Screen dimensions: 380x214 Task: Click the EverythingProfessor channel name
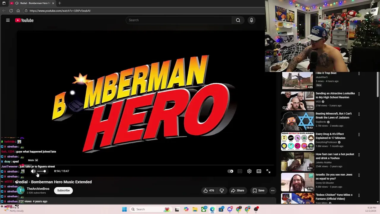[326, 142]
